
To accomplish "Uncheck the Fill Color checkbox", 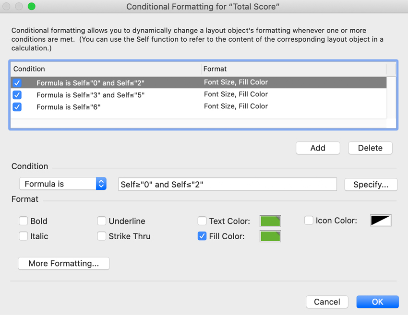I will point(202,236).
